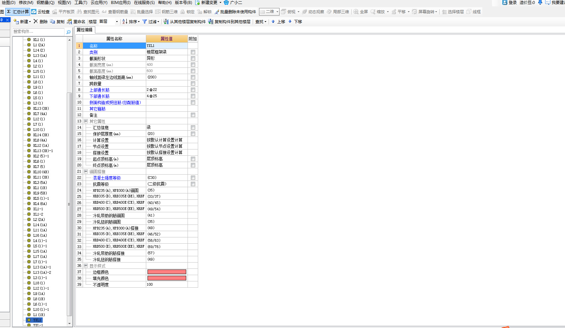Viewport: 565px width, 328px height.
Task: Delete component with the 删除 X icon
Action: 36,21
